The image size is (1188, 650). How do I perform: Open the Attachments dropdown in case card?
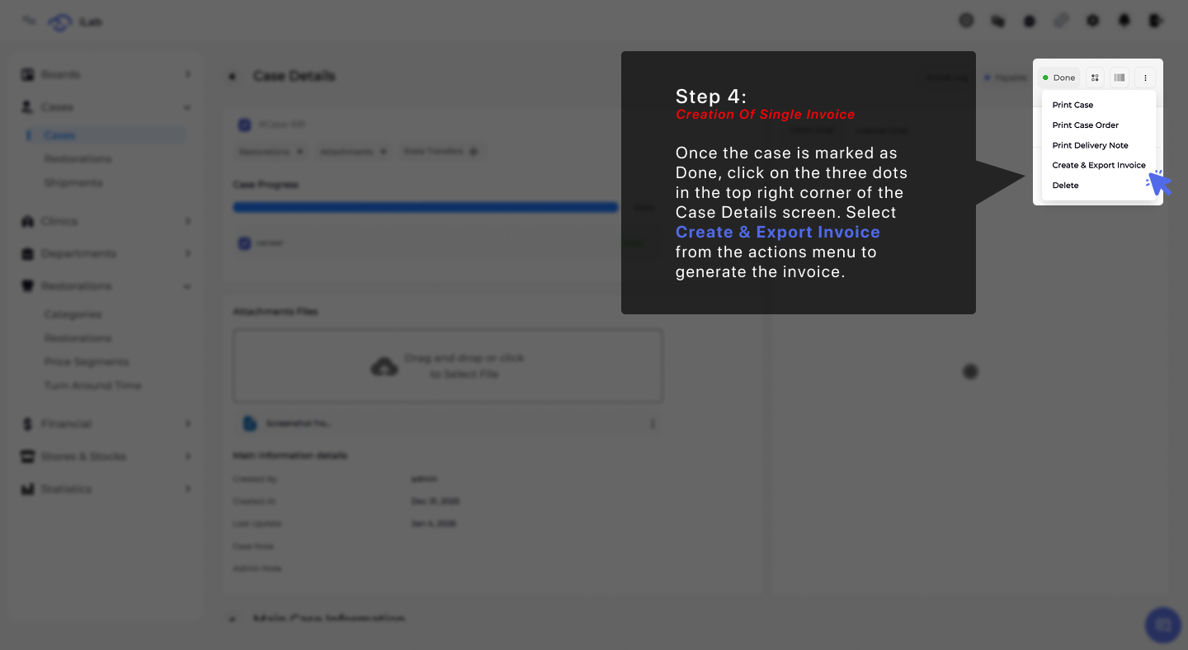(x=353, y=152)
